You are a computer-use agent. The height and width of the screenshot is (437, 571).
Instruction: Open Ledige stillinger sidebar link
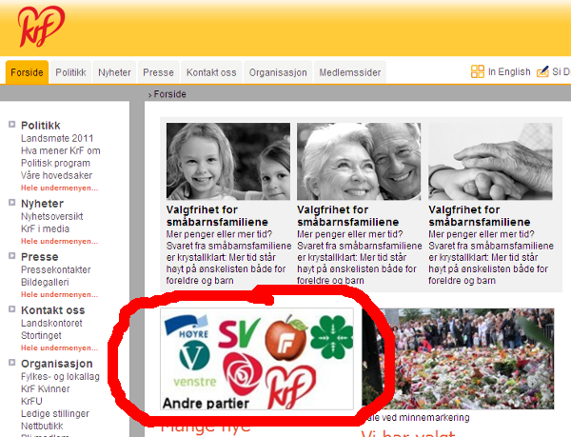click(55, 414)
